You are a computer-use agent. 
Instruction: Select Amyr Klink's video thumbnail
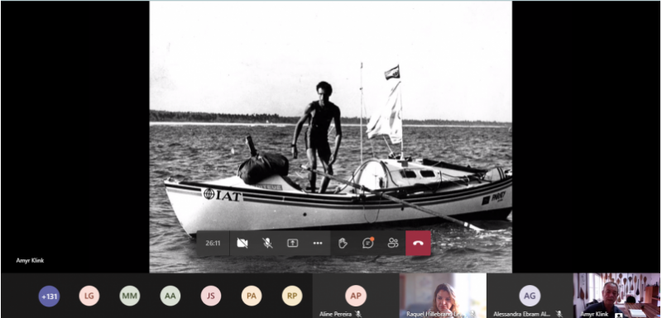pos(616,295)
